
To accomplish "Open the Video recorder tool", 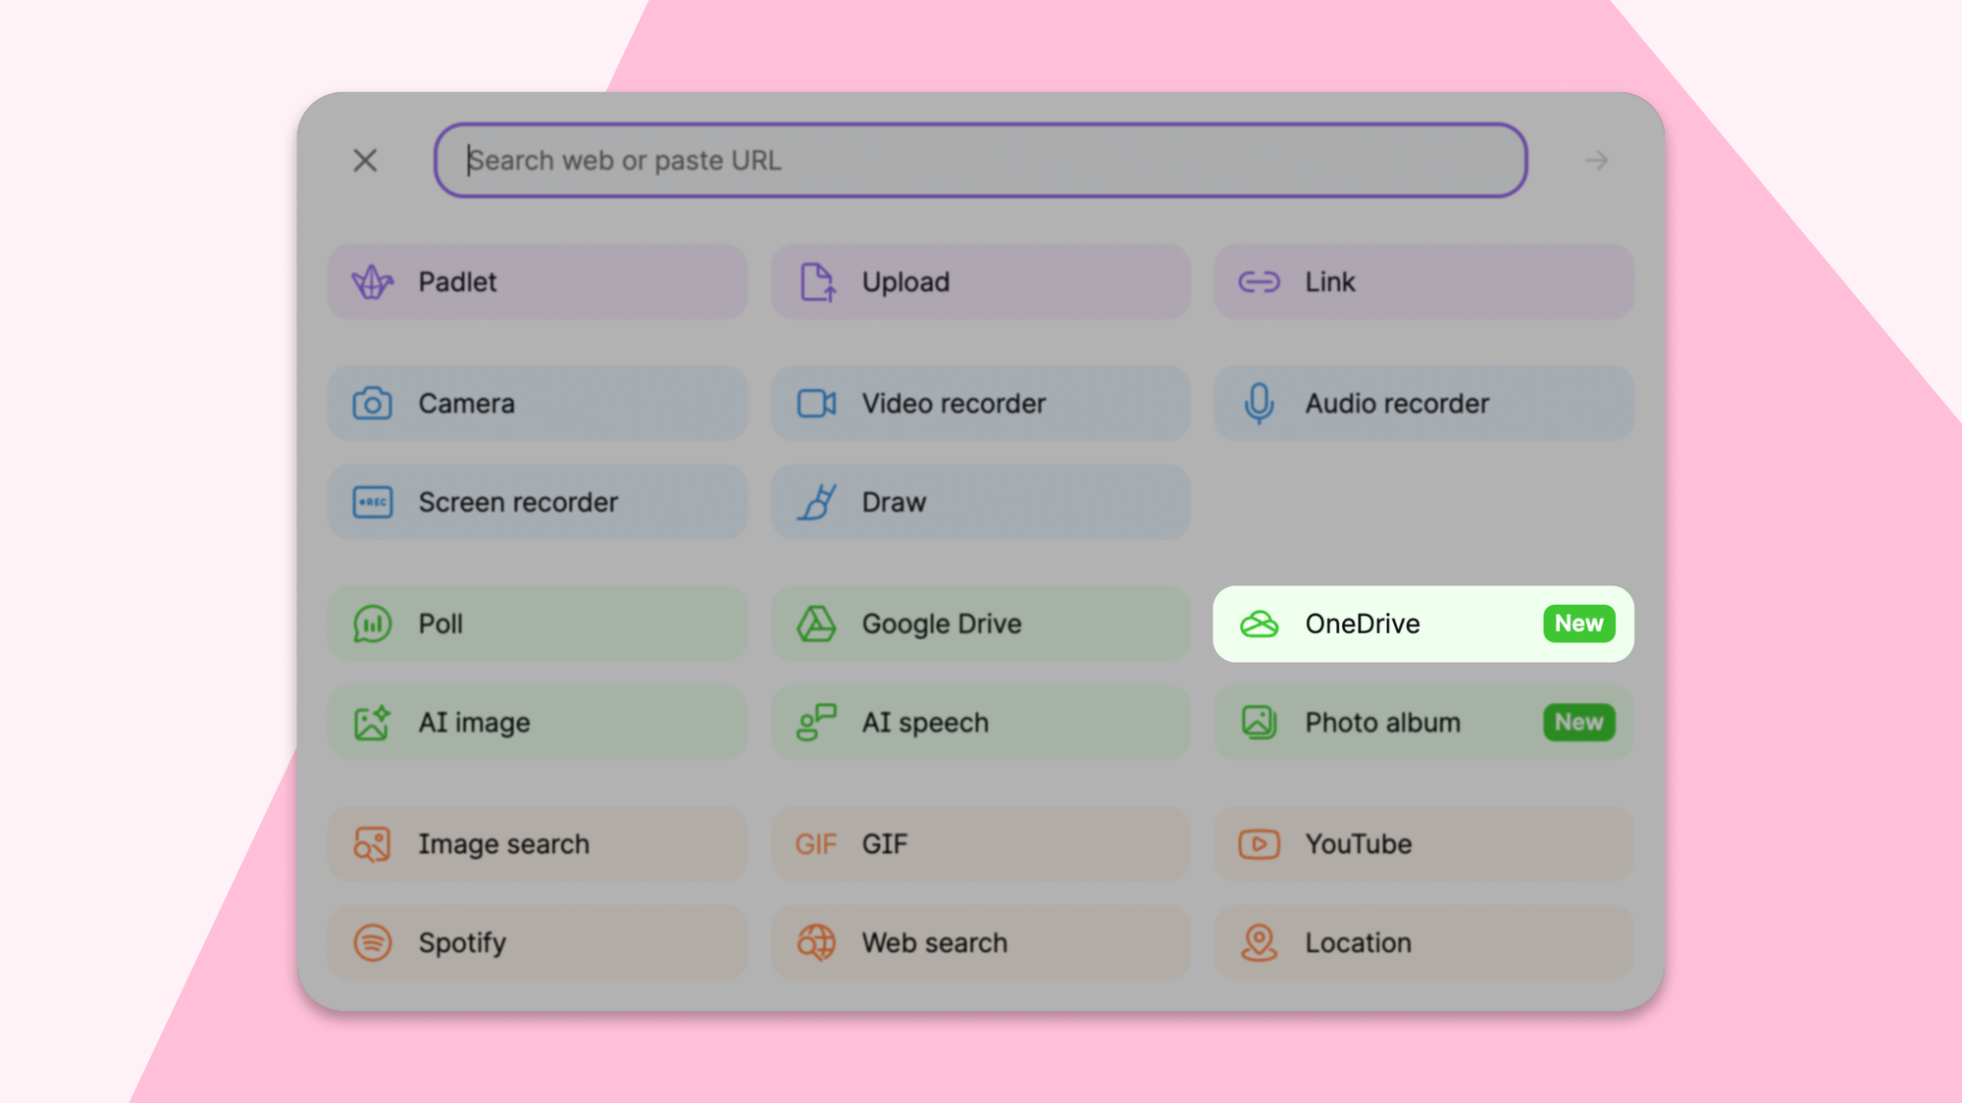I will (816, 403).
